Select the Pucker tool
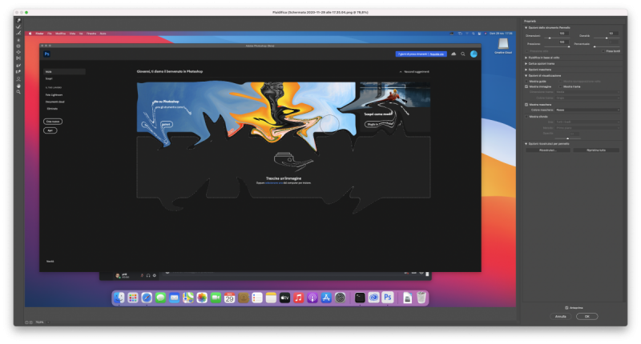 pos(18,46)
